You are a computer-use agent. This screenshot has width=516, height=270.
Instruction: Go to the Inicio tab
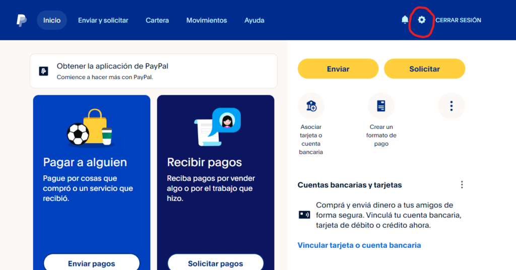pos(52,20)
